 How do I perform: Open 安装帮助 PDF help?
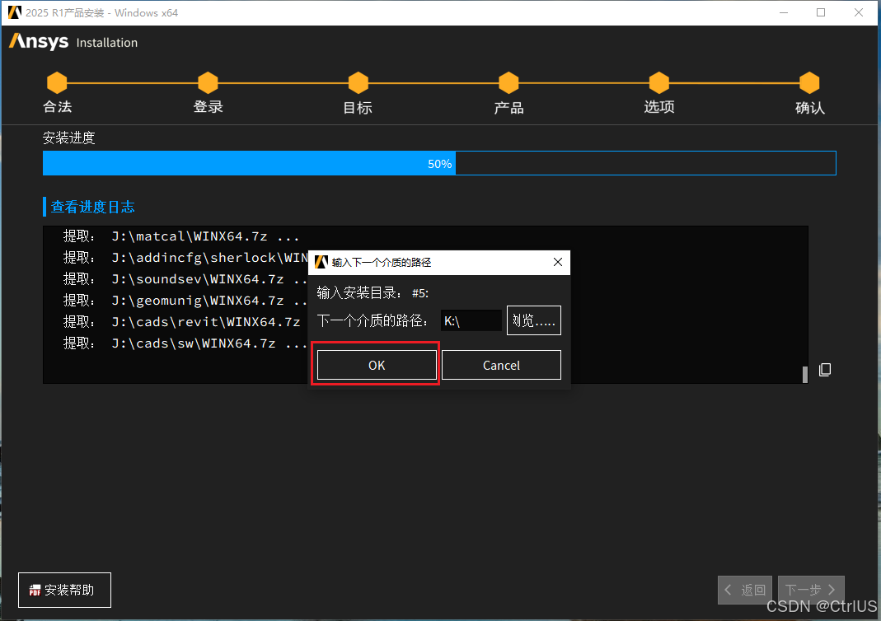pos(64,591)
